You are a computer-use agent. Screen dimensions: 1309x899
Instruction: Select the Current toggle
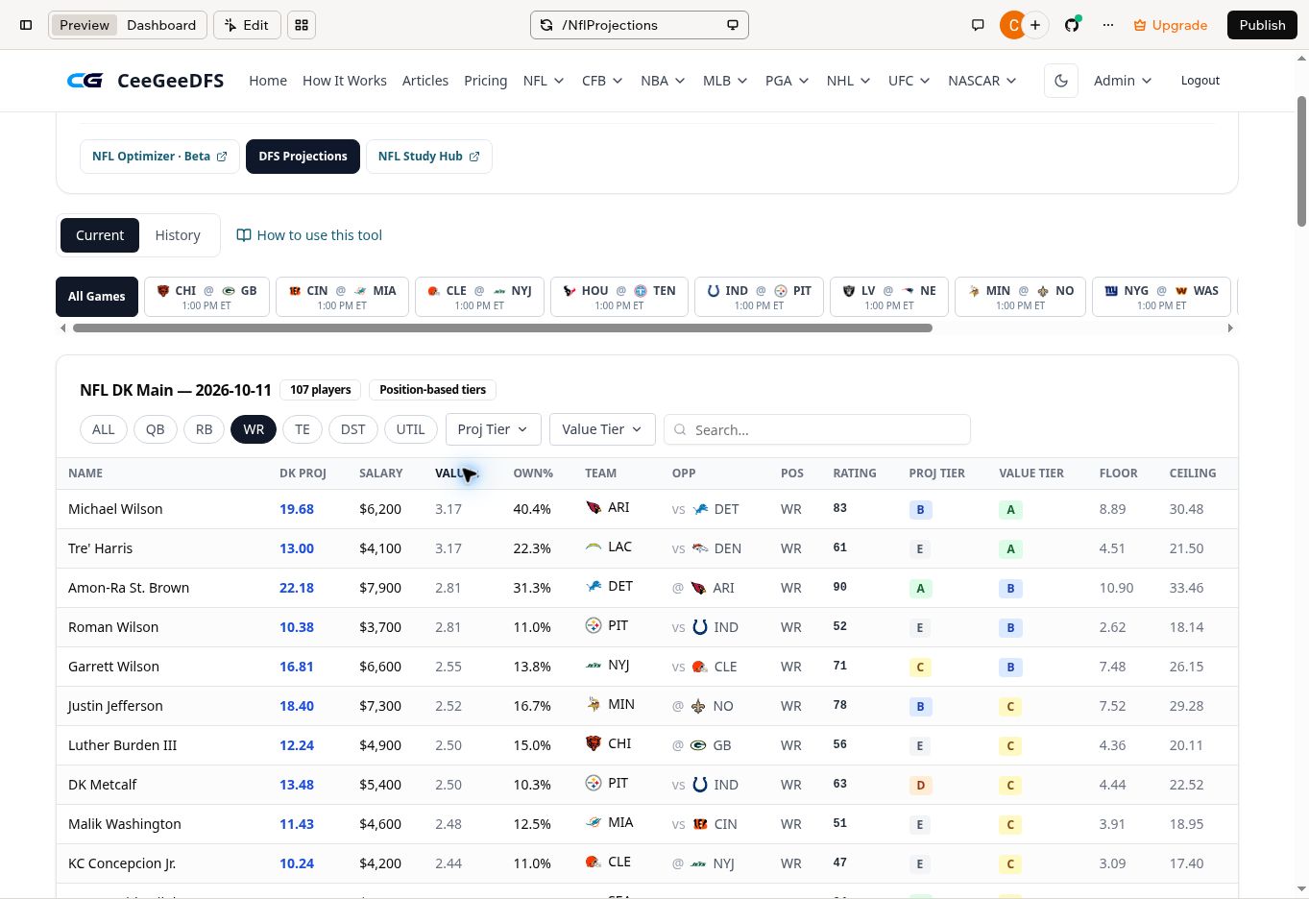100,235
